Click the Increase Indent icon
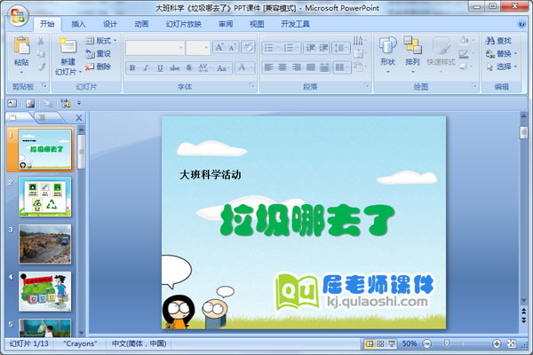 point(323,48)
